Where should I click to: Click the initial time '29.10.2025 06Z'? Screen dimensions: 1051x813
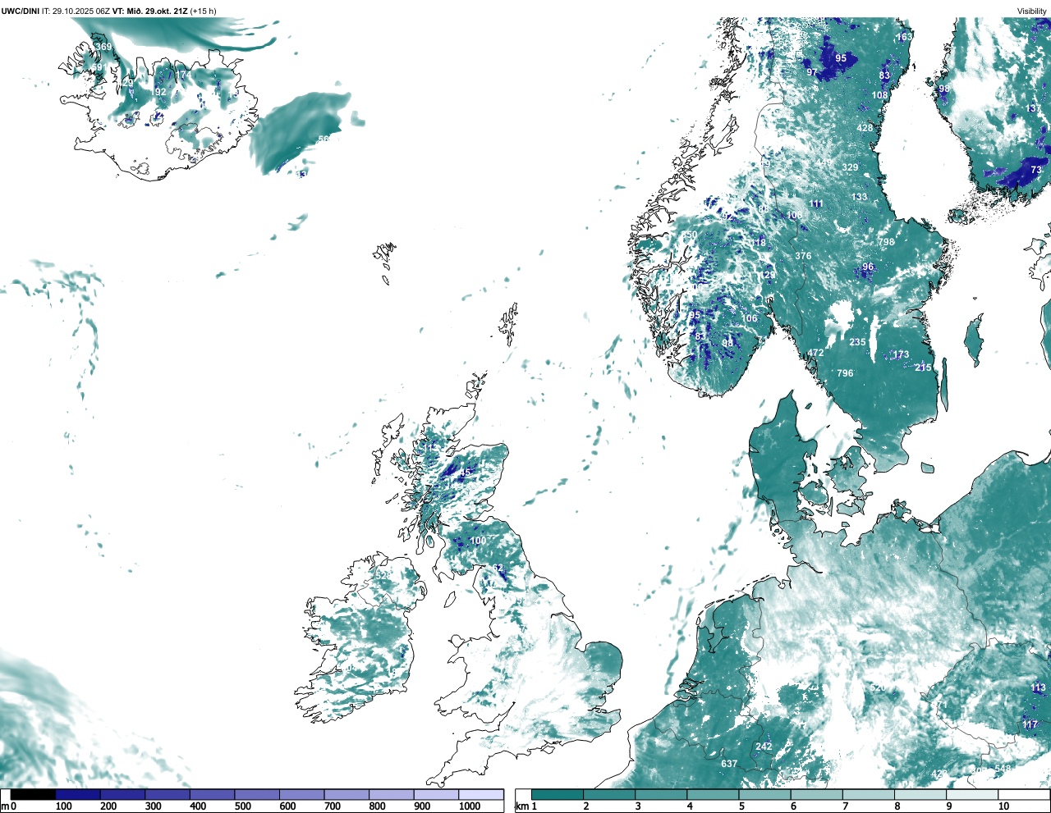tap(81, 11)
